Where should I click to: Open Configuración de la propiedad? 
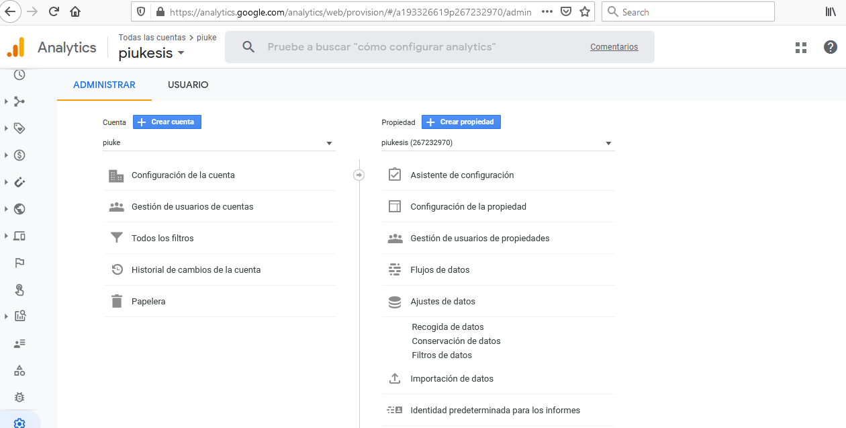[498, 206]
